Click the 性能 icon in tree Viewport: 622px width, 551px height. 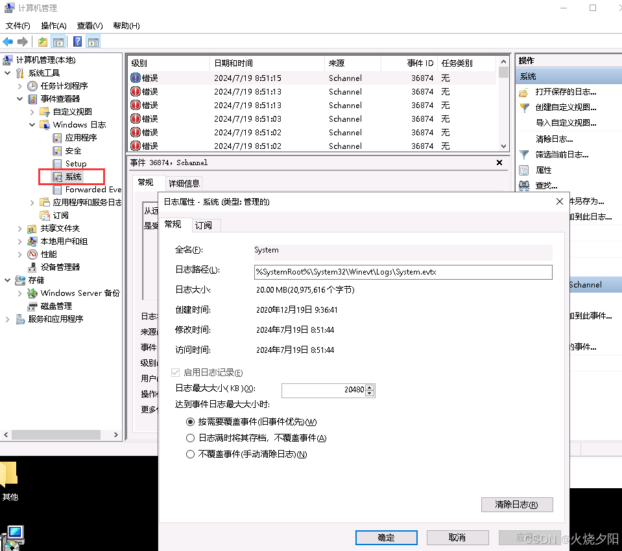[x=32, y=254]
